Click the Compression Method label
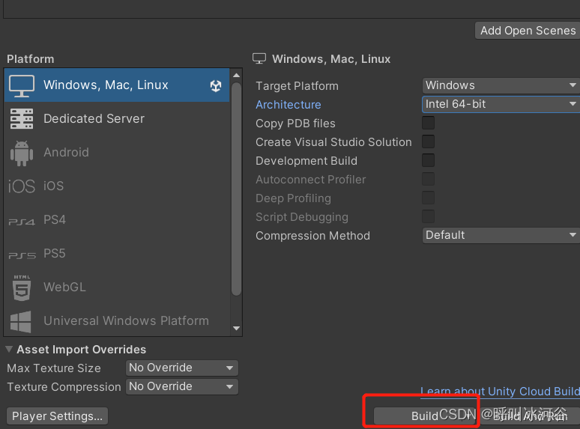Screen dimensions: 580x429 (312, 236)
